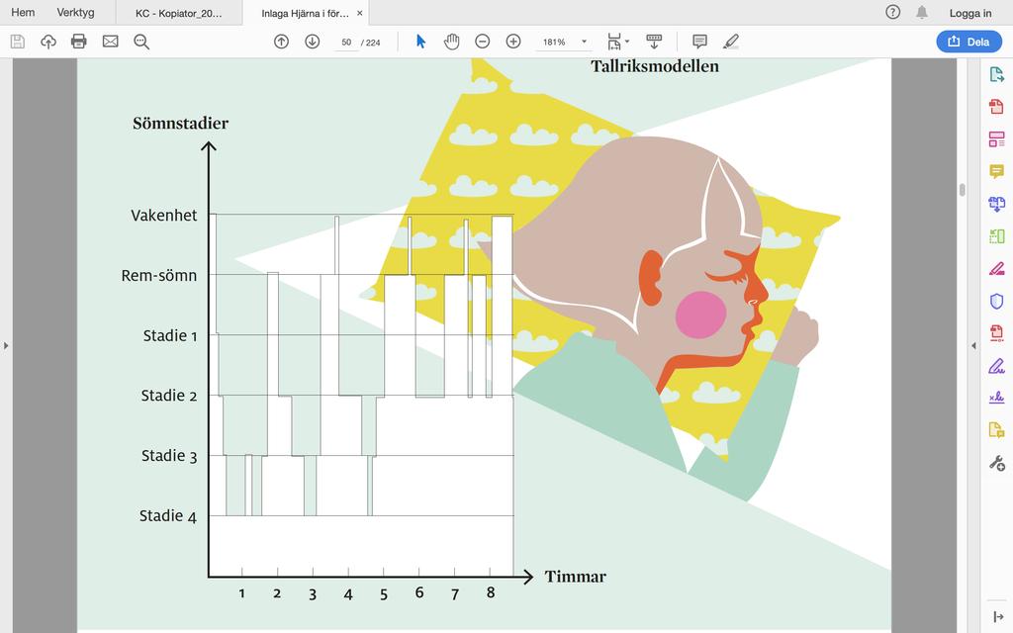Image resolution: width=1013 pixels, height=633 pixels.
Task: Open yellow Send for comments tool in sidebar
Action: pyautogui.click(x=997, y=430)
